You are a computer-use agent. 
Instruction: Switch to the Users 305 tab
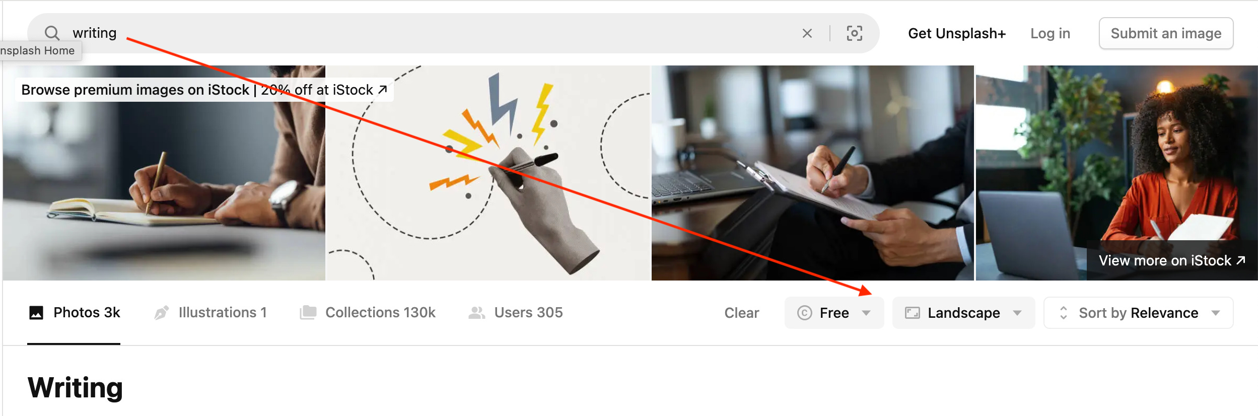pos(515,313)
